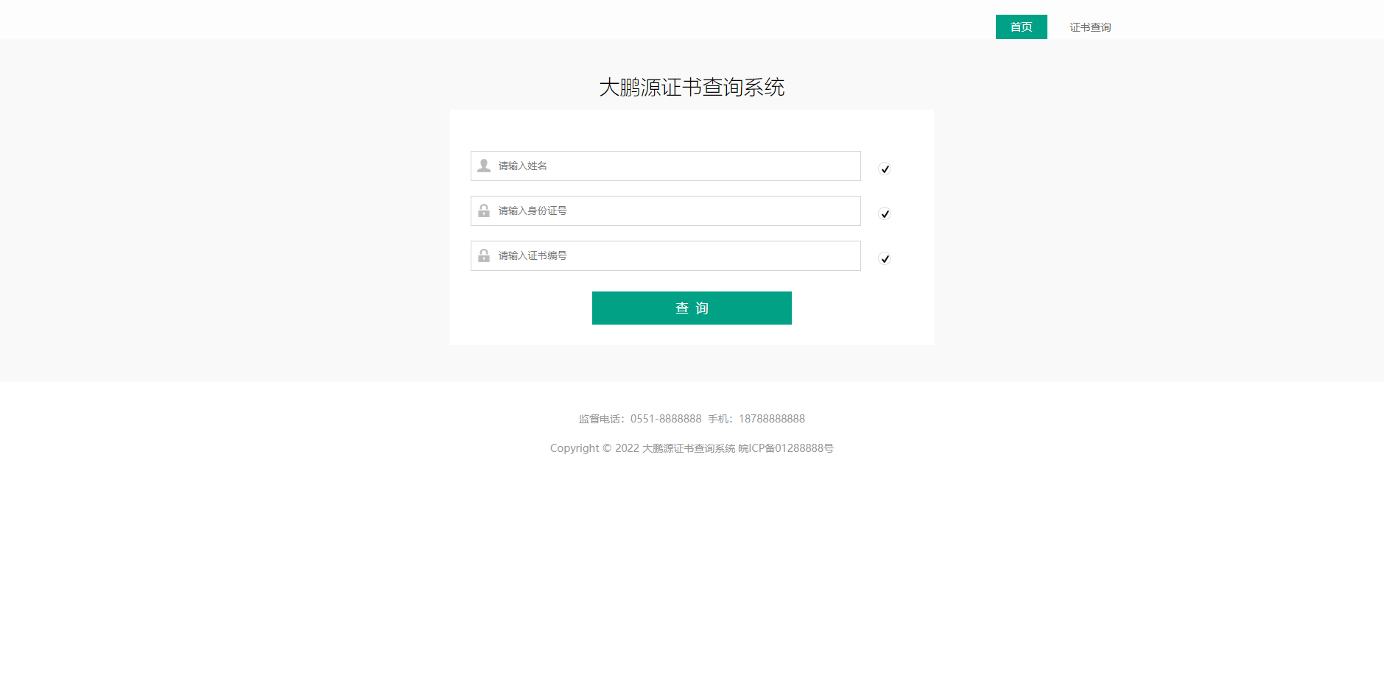Open the 皖ICP备01288888号 filing link

point(786,448)
